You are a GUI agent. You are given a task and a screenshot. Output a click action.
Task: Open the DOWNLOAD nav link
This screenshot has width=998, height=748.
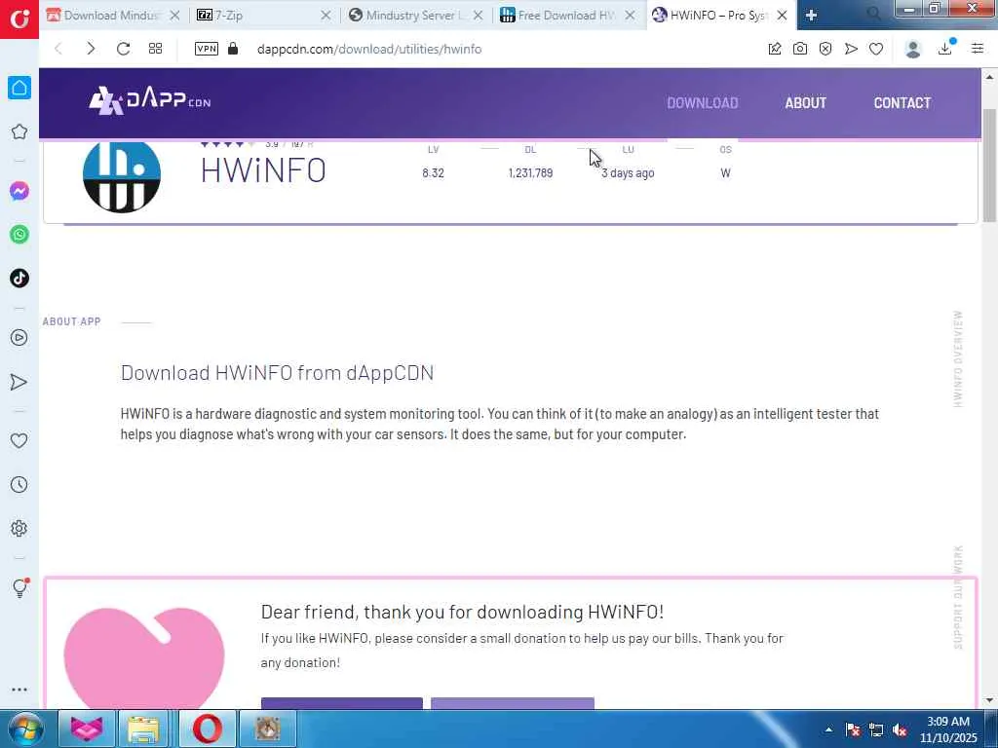point(702,102)
